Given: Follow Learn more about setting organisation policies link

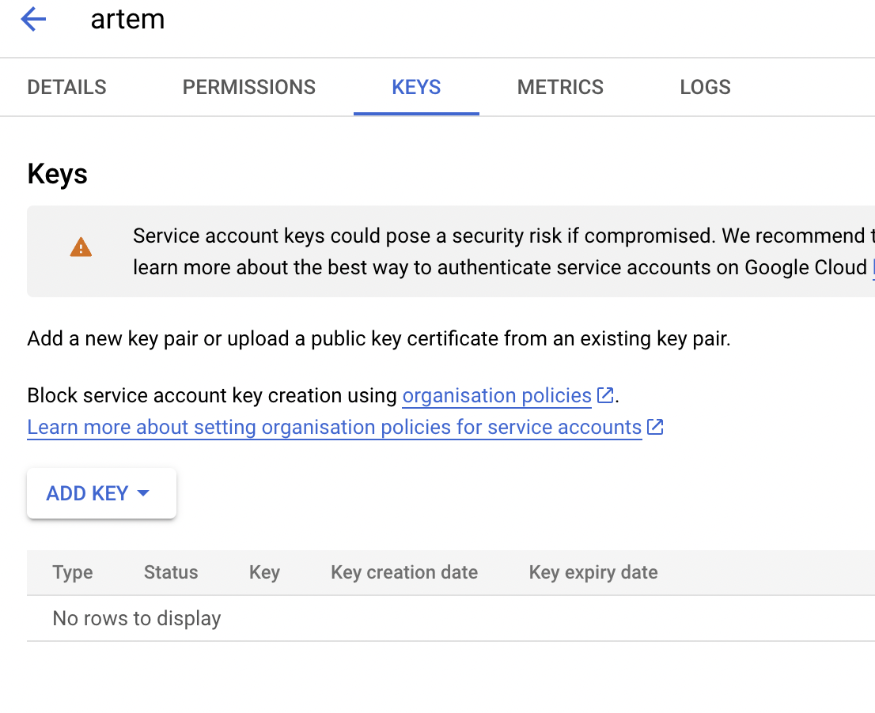Looking at the screenshot, I should click(334, 428).
